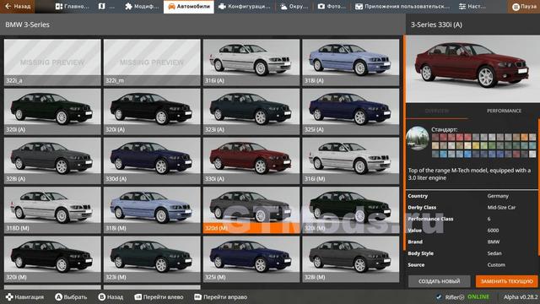Click the Заменить текущую button

click(506, 281)
